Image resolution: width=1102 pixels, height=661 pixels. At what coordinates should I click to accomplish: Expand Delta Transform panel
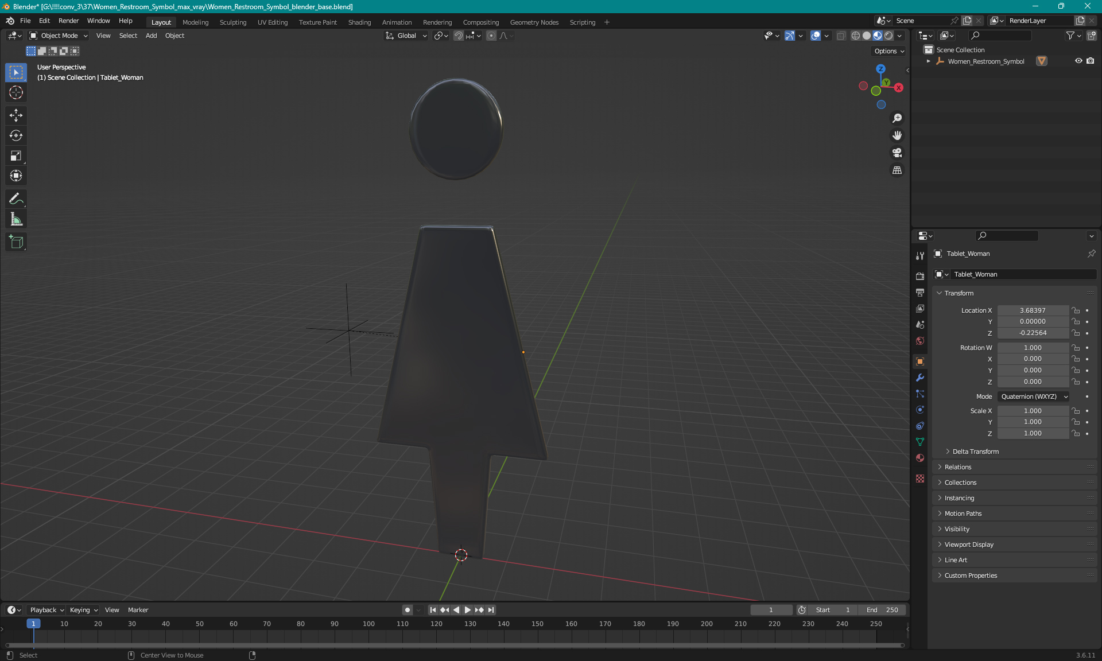click(x=975, y=452)
